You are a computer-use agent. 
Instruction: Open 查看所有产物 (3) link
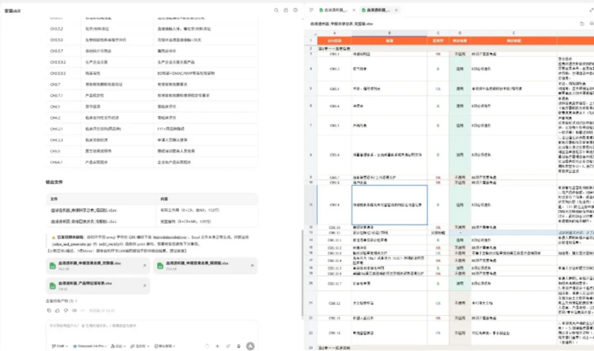61,301
